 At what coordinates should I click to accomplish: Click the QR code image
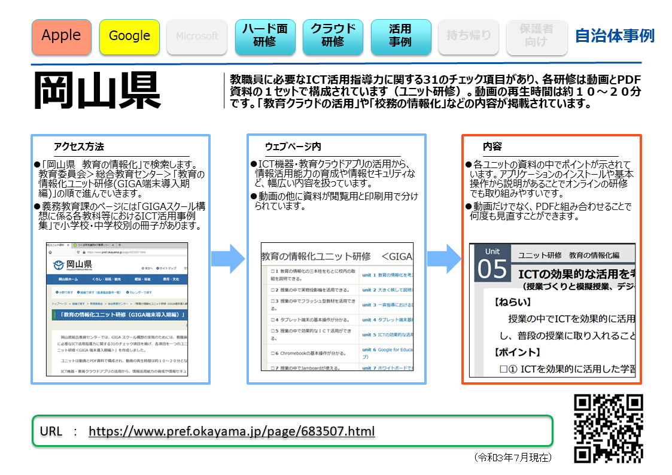click(x=608, y=428)
